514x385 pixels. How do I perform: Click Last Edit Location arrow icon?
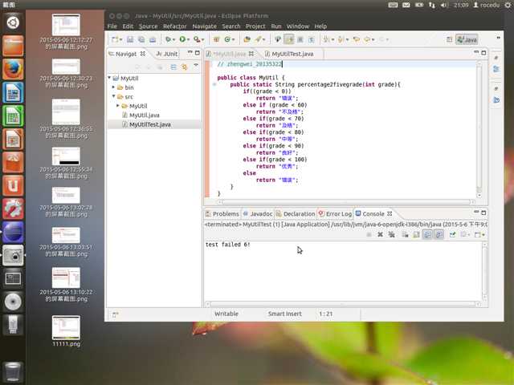357,39
